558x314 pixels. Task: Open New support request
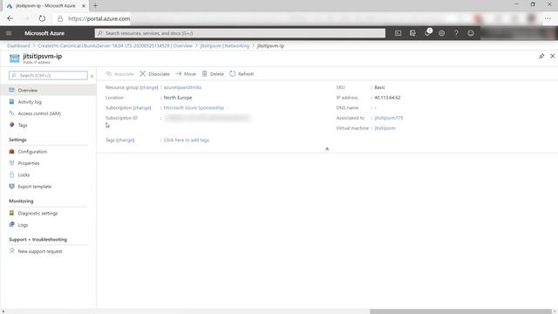coord(40,251)
